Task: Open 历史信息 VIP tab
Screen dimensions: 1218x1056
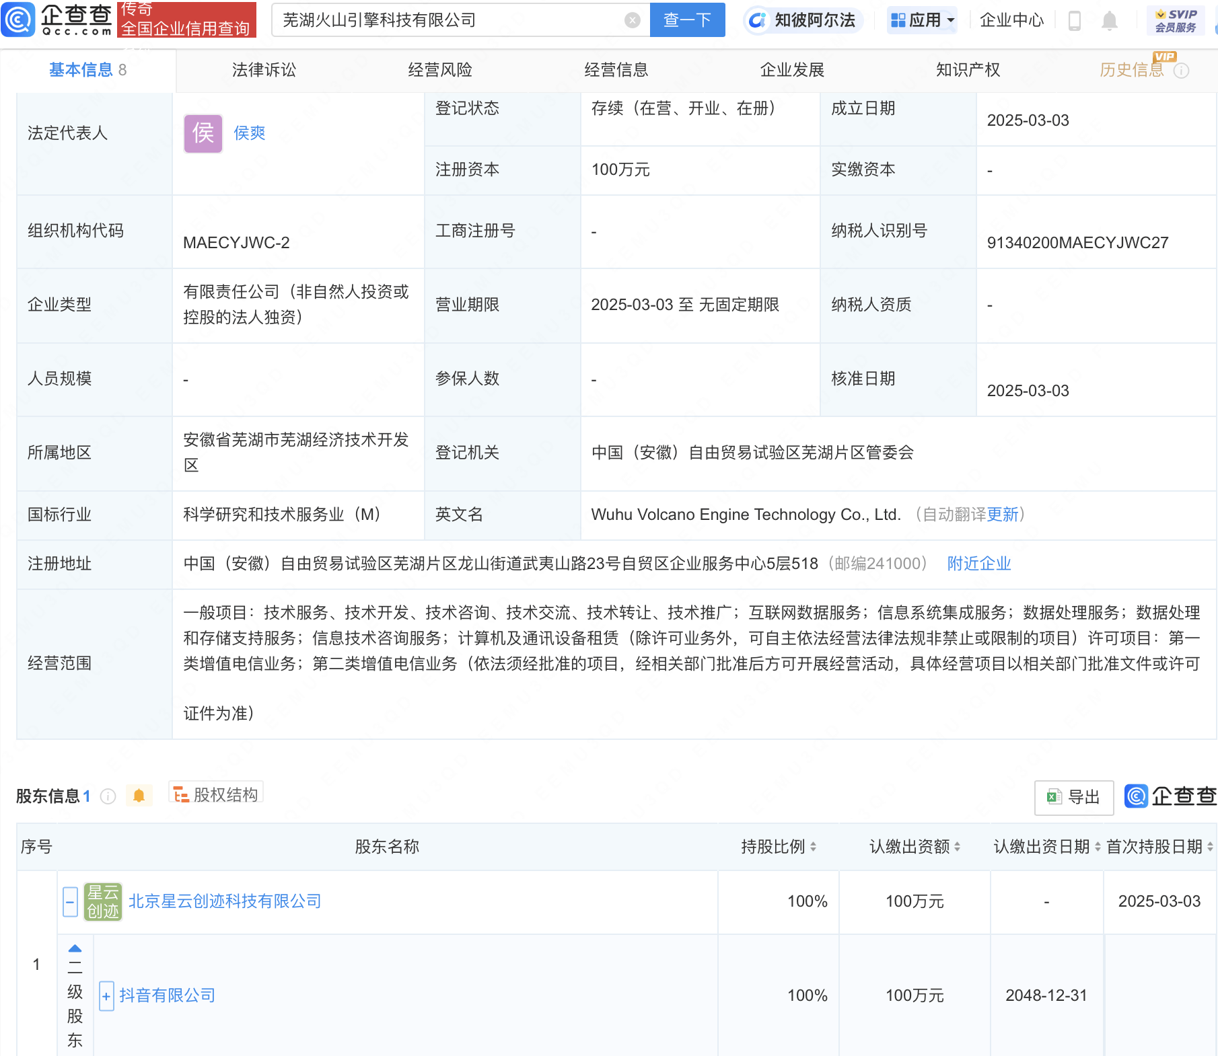Action: (x=1132, y=70)
